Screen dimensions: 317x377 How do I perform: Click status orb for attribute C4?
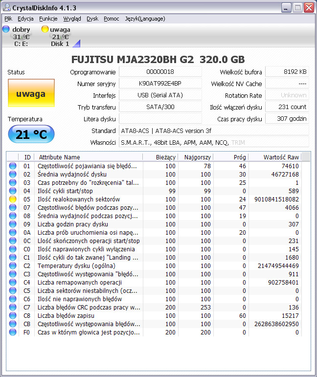pyautogui.click(x=13, y=282)
